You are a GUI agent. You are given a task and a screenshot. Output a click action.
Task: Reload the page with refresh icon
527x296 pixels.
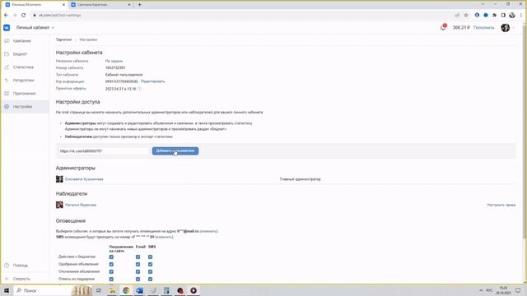(x=24, y=15)
